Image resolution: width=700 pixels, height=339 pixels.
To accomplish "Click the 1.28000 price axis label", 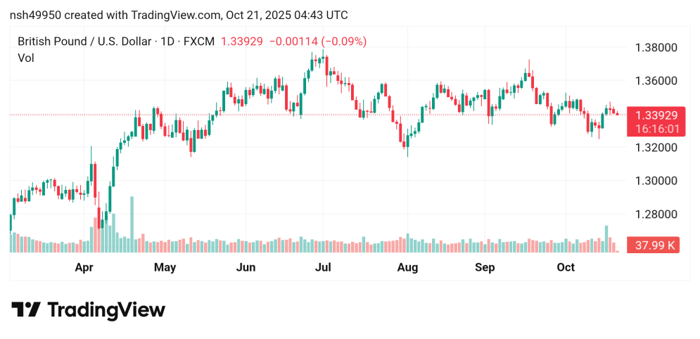I will point(656,215).
